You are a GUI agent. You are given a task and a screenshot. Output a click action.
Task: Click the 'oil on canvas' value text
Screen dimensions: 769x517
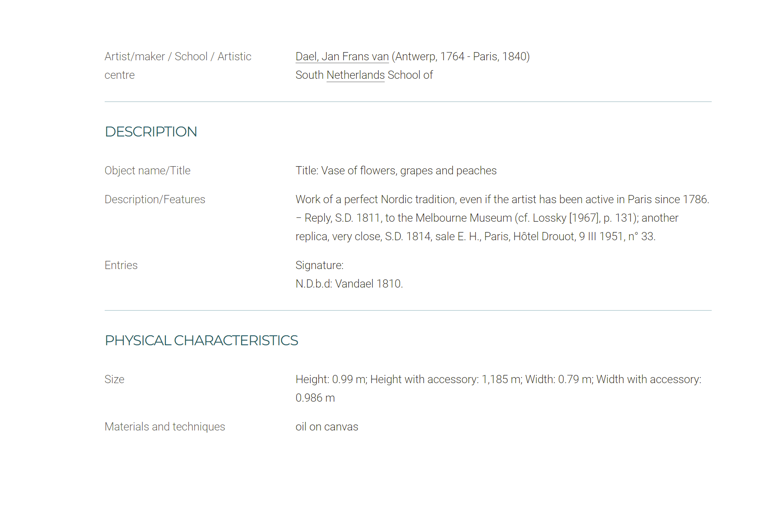click(327, 427)
